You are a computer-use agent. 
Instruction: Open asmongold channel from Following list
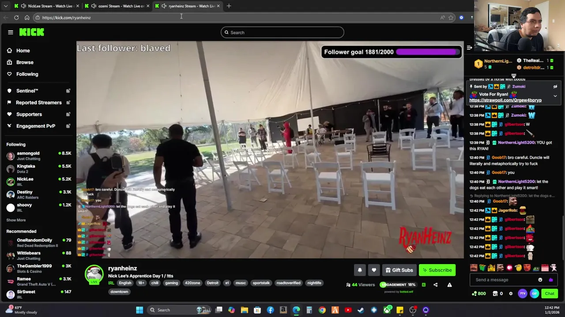tap(39, 156)
